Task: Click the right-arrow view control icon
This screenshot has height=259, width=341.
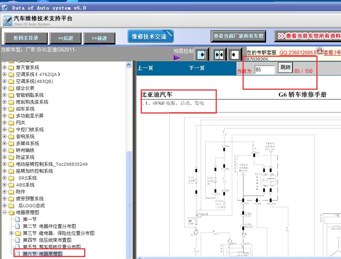Action: (201, 54)
